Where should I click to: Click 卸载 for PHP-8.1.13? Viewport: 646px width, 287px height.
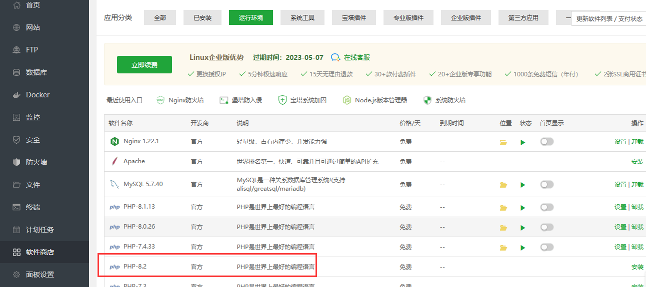[637, 207]
